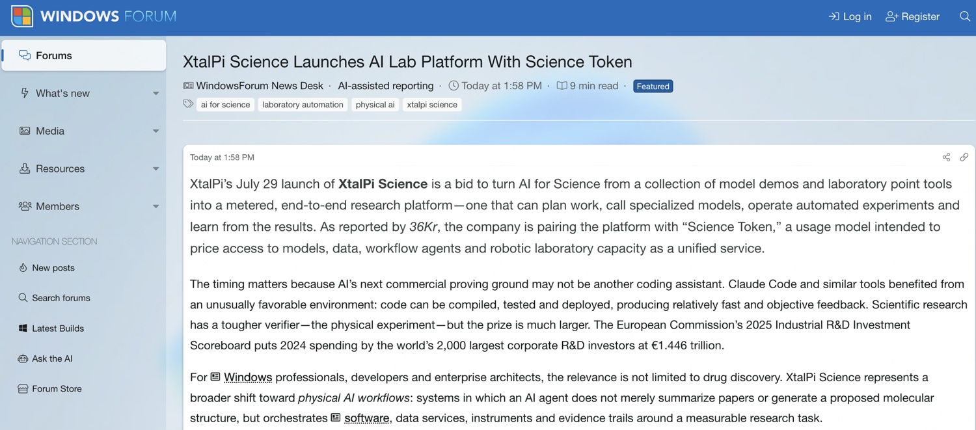Click the WINDOWS FORUM site title text
The height and width of the screenshot is (430, 976).
(x=108, y=16)
